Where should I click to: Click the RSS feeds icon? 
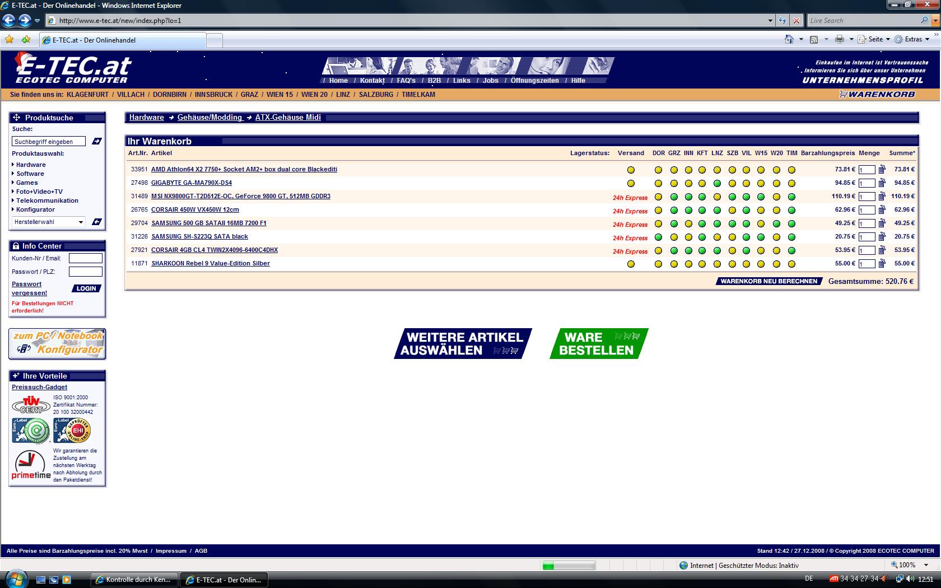click(x=814, y=39)
